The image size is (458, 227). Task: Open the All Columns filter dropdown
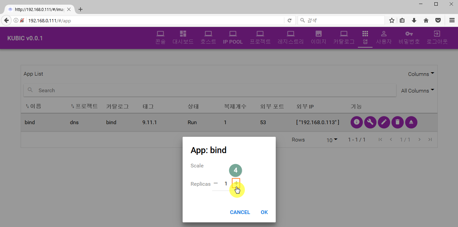[x=417, y=91]
